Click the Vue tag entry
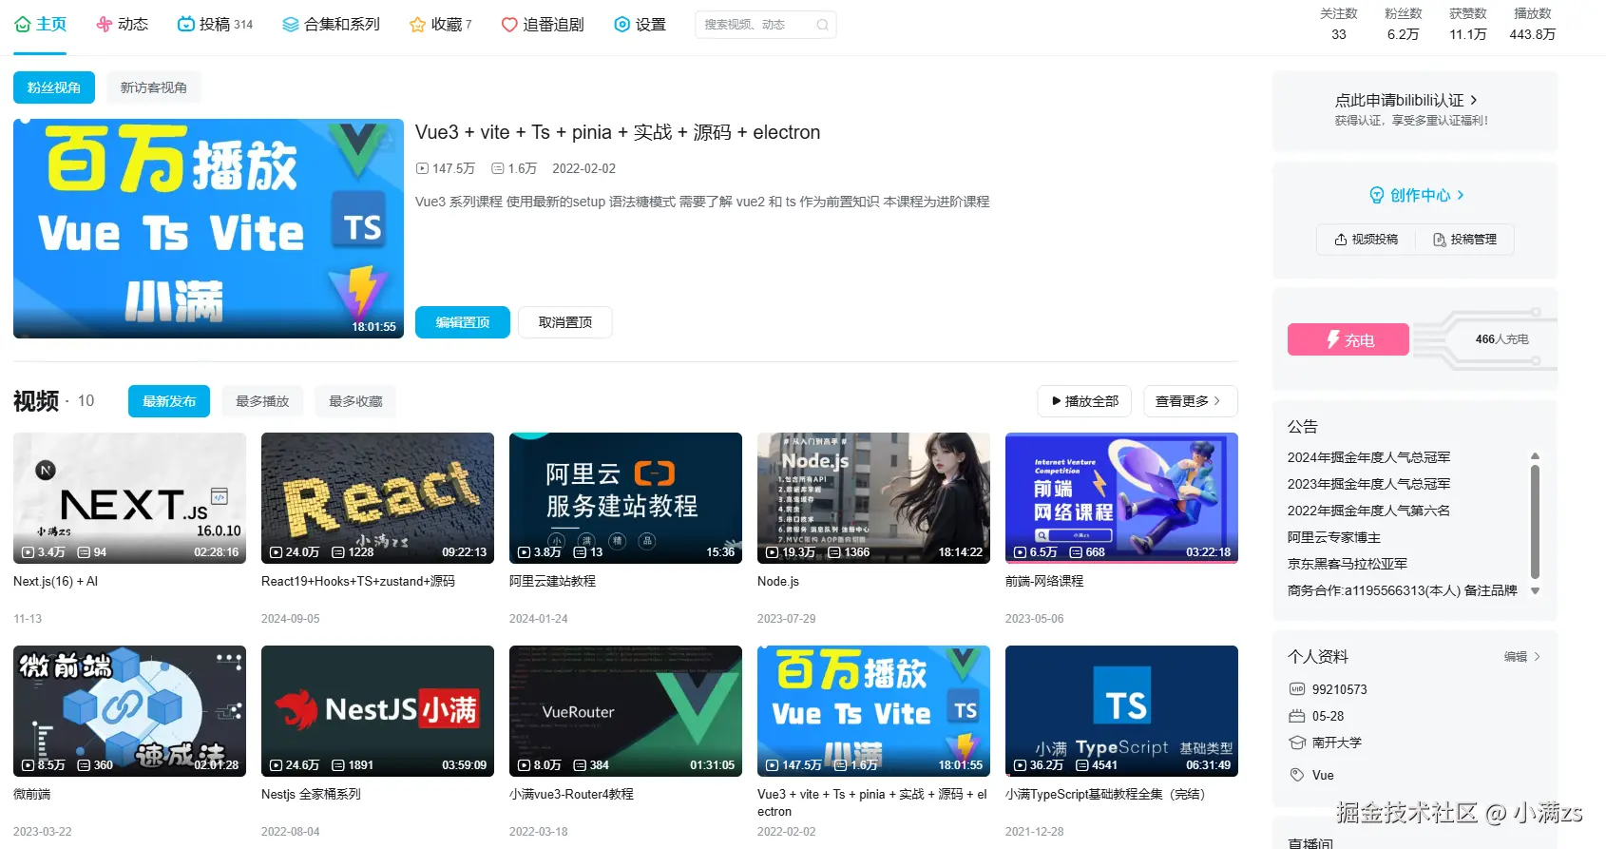The width and height of the screenshot is (1606, 849). [1311, 775]
